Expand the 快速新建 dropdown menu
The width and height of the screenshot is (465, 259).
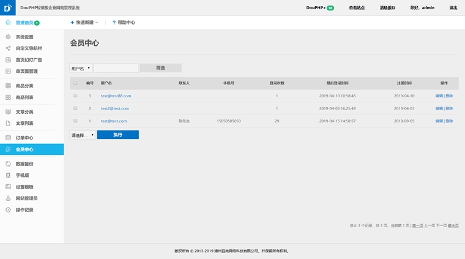[x=84, y=23]
